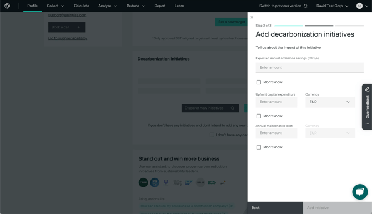Click the Discover new initiatives button
372x214 pixels.
click(210, 108)
